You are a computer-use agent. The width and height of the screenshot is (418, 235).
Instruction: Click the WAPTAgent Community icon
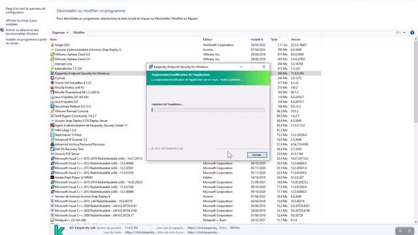click(x=52, y=116)
